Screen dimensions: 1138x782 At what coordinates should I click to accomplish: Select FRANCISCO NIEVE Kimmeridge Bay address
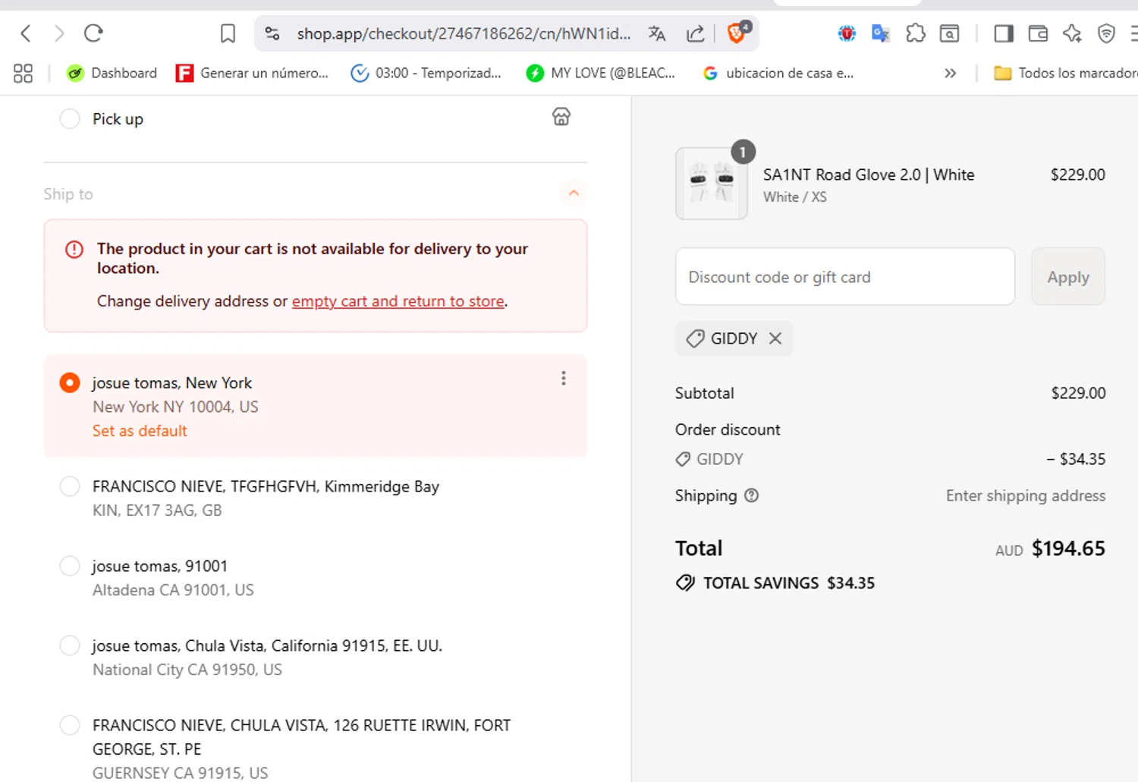[70, 486]
